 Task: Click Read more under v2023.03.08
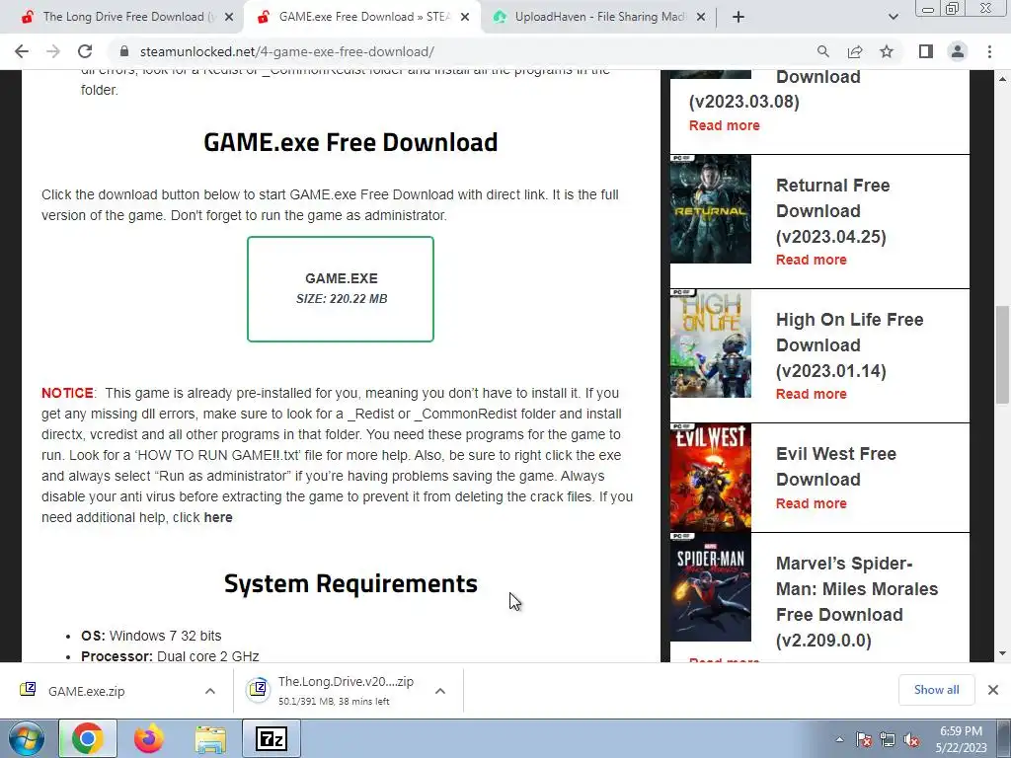click(724, 125)
